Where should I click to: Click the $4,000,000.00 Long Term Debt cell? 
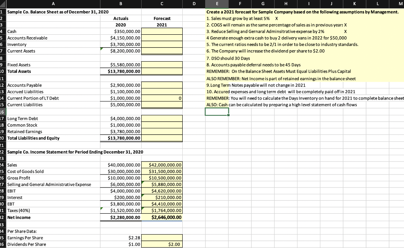point(121,118)
